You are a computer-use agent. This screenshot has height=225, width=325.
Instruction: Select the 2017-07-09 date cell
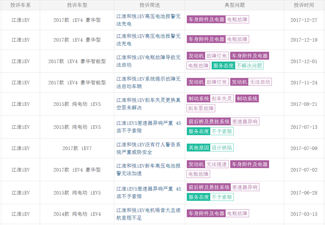click(304, 148)
